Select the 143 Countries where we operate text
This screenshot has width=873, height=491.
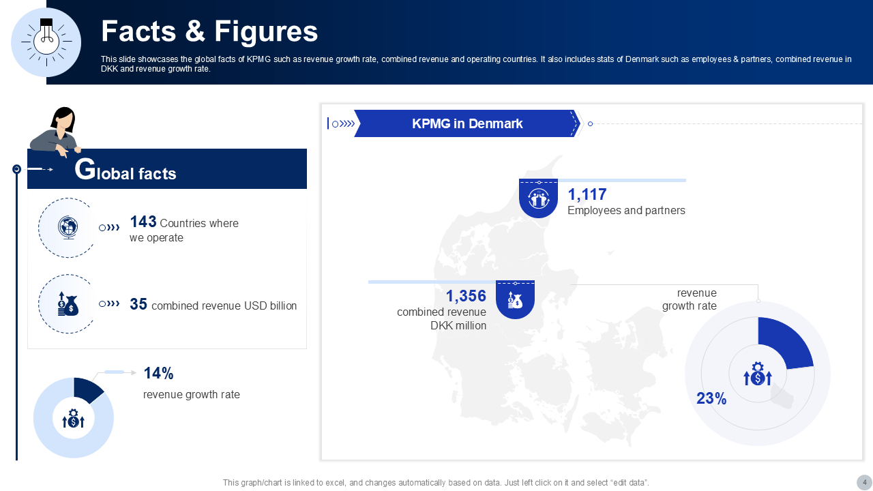(184, 230)
